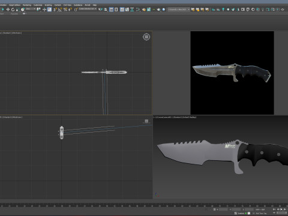Click the current frame number field

(x=281, y=213)
